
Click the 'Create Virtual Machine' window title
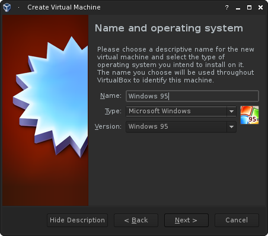coord(64,8)
